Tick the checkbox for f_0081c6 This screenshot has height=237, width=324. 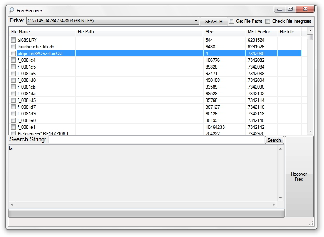[13, 74]
